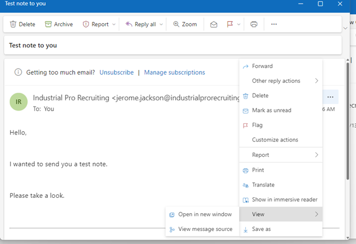356x244 pixels.
Task: Click the text 'I wanted to send you a test note.'
Action: (58, 164)
